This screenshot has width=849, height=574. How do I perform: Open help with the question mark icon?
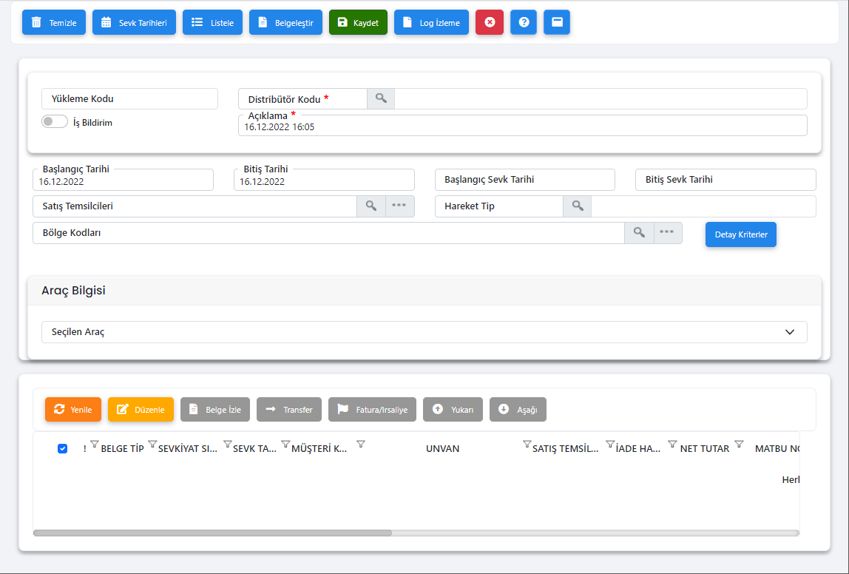(524, 23)
